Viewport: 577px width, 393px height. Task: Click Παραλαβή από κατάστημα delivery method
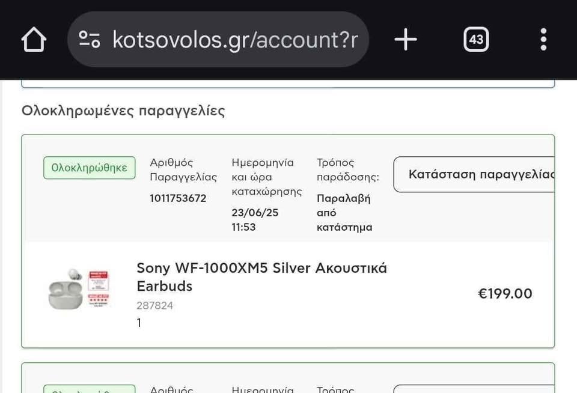click(344, 213)
